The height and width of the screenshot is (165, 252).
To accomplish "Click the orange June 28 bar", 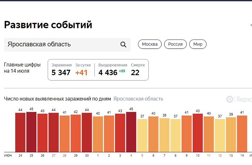I will click(x=64, y=134).
